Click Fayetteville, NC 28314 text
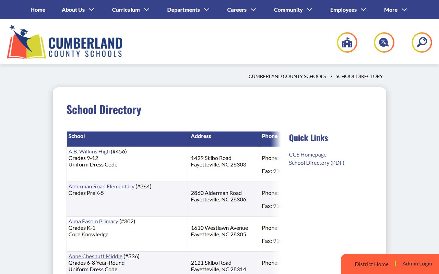Viewport: 439px width, 274px height. [218, 269]
